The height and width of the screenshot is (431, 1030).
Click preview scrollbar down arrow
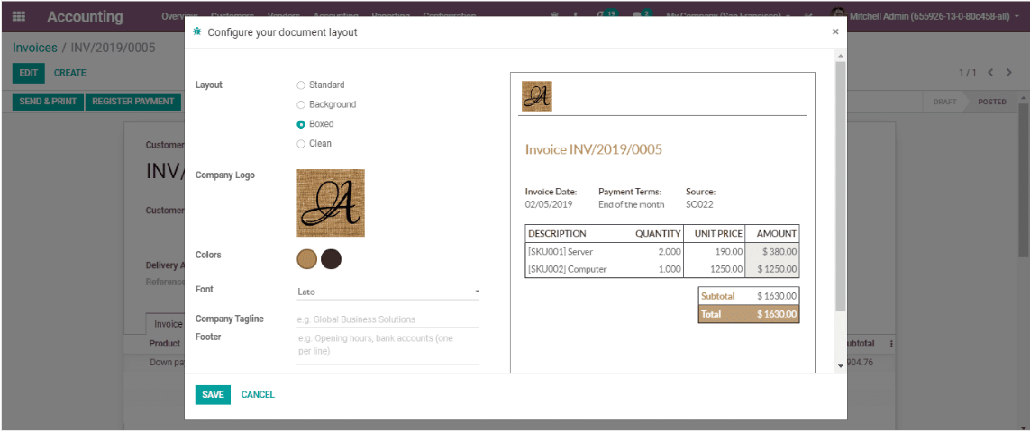tap(840, 365)
